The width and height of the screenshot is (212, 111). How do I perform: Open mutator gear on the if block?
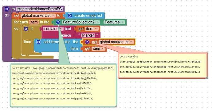click(26, 29)
